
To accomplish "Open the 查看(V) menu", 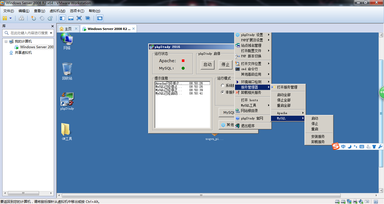I will coord(39,11).
